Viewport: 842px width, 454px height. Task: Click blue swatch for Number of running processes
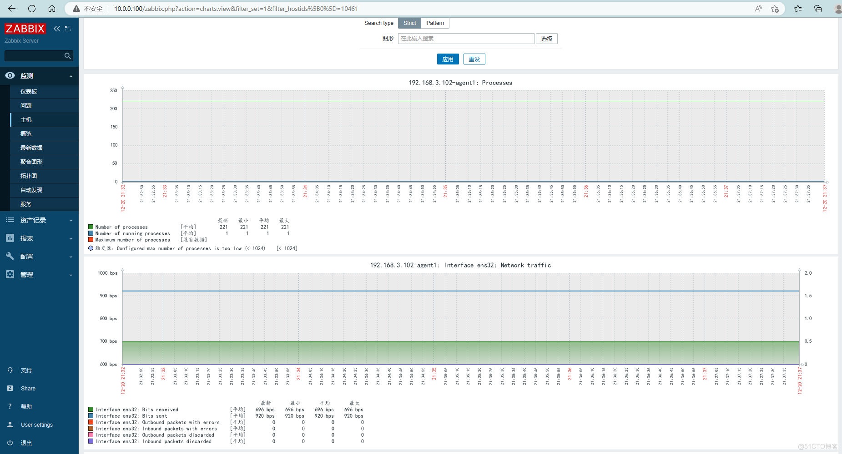91,233
